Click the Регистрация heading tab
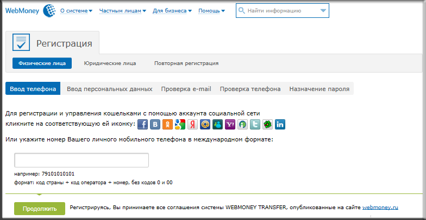Viewport: 426px width, 220px height. (x=52, y=42)
